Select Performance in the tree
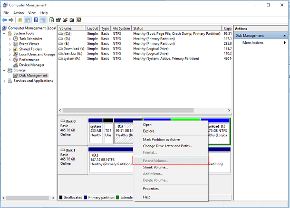Screen dimensions: 290x208 click(x=29, y=60)
